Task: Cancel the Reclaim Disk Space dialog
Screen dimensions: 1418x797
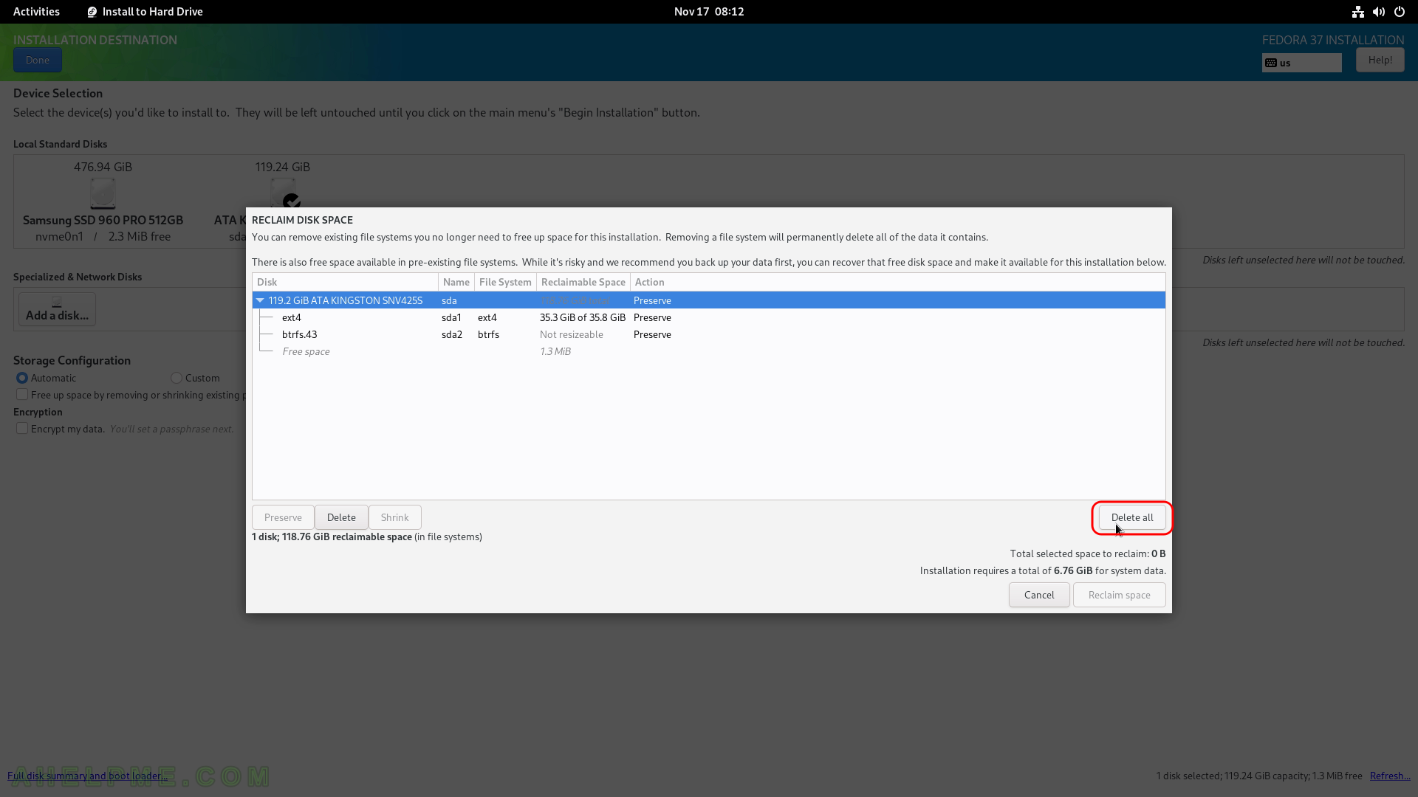Action: pos(1038,595)
